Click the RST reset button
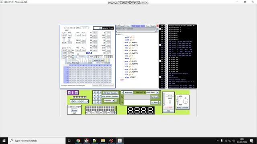 pos(118,26)
